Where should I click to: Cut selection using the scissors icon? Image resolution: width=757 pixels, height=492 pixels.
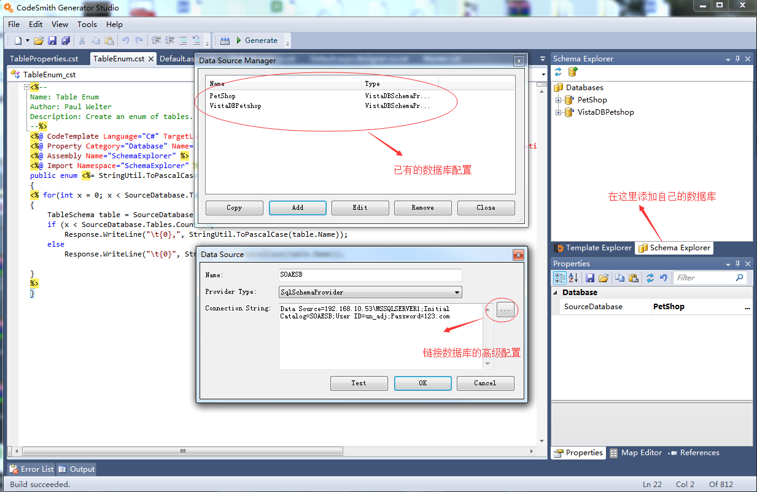(82, 40)
